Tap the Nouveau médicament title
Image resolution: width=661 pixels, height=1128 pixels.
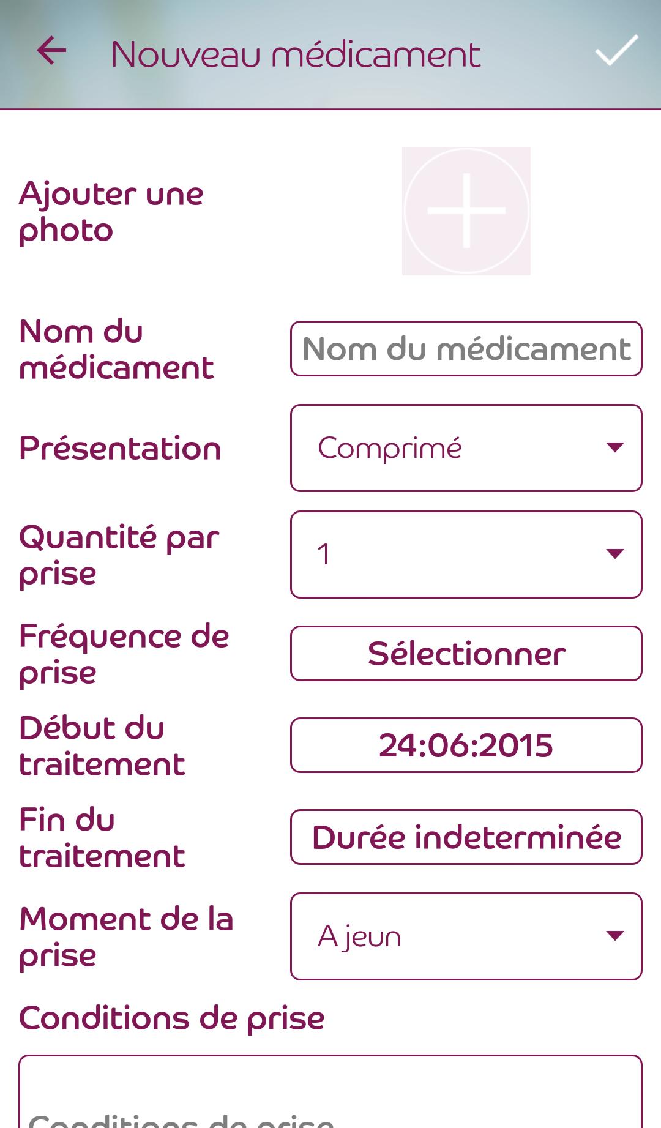pos(296,54)
